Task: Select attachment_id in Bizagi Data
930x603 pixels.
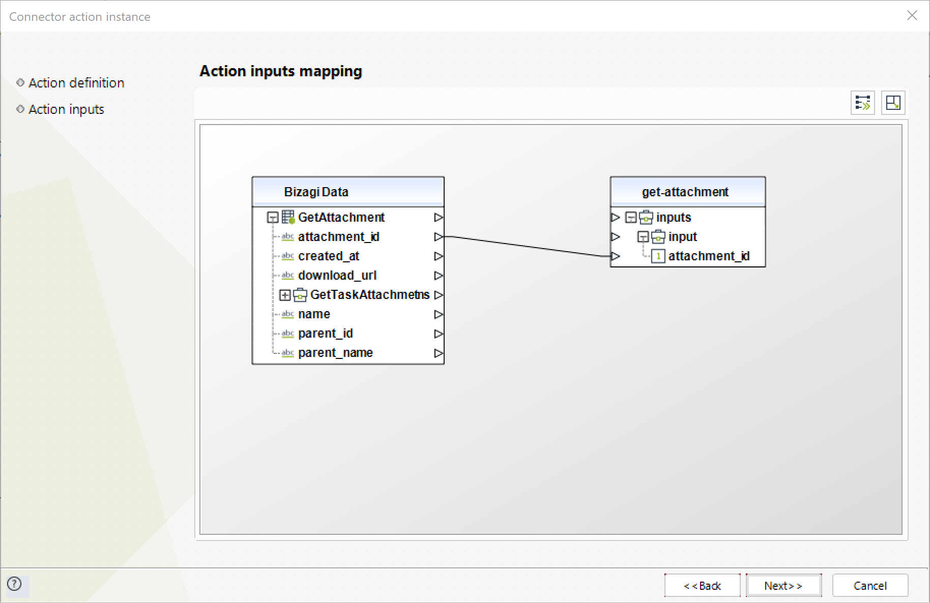Action: coord(339,237)
